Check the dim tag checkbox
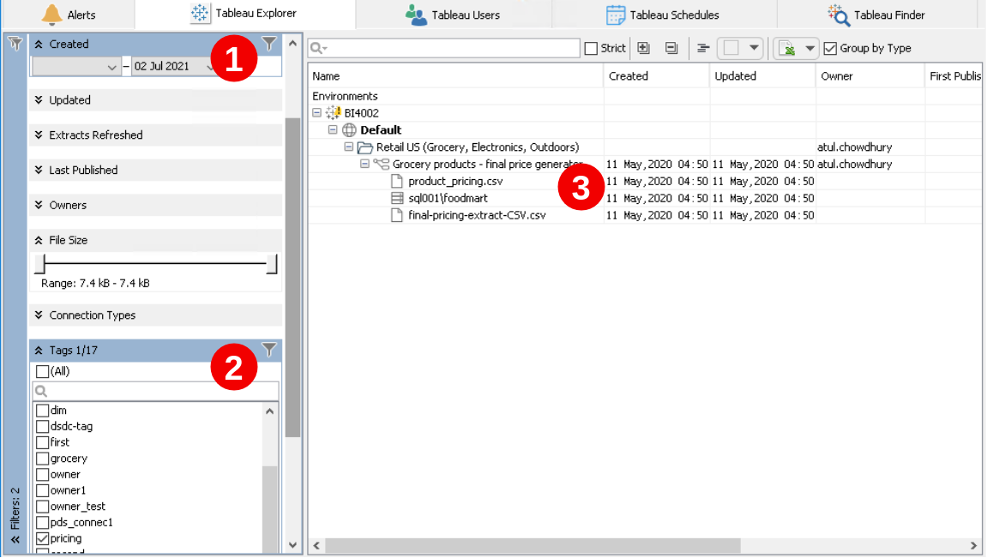987x558 pixels. click(42, 411)
